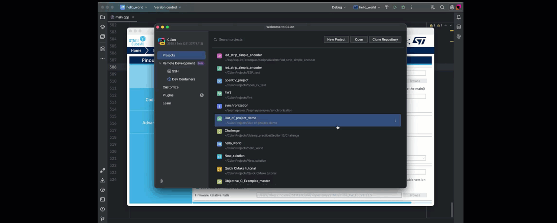Click the Search Everywhere magnifier icon
Image resolution: width=557 pixels, height=223 pixels.
[x=442, y=7]
